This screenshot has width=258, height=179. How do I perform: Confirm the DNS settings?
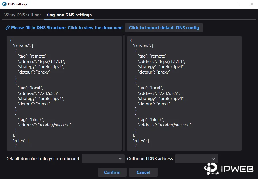pos(112,172)
